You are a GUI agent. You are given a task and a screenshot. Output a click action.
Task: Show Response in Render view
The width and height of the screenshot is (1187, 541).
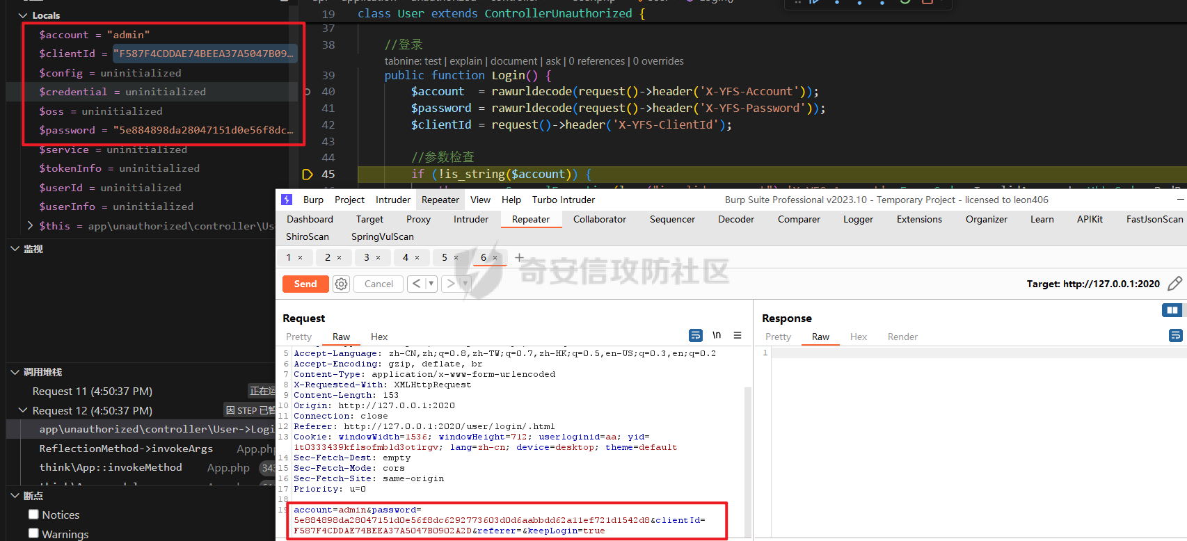point(902,337)
